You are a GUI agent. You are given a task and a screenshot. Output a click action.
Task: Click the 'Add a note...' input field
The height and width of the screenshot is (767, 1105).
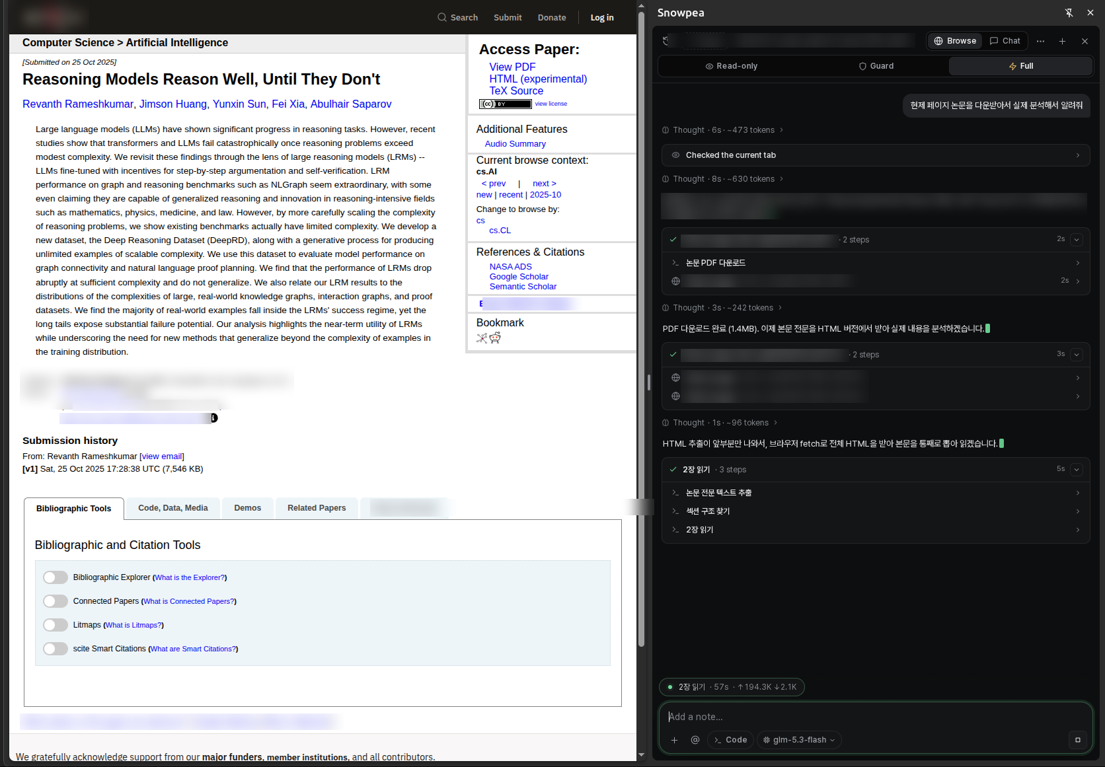point(876,717)
